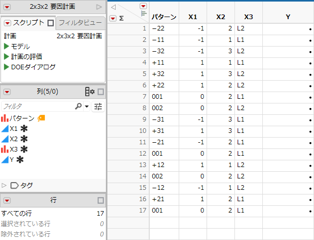Click the filter options sliders icon
Viewport: 314px width, 240px height.
pyautogui.click(x=98, y=106)
